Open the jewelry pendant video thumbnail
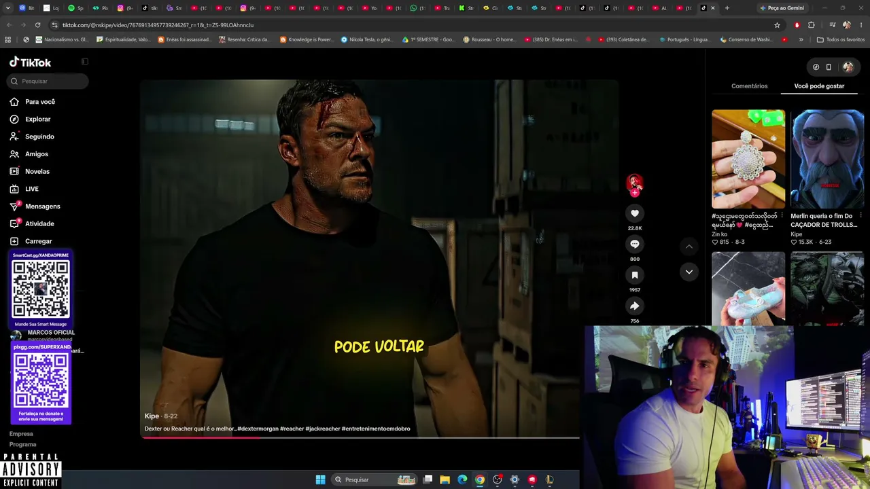 (x=748, y=159)
